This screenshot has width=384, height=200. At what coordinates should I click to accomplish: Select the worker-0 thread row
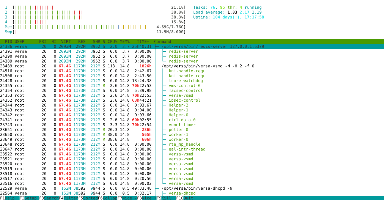(x=192, y=139)
